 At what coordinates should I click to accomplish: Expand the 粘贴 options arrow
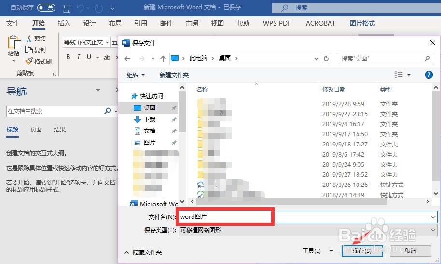14,61
